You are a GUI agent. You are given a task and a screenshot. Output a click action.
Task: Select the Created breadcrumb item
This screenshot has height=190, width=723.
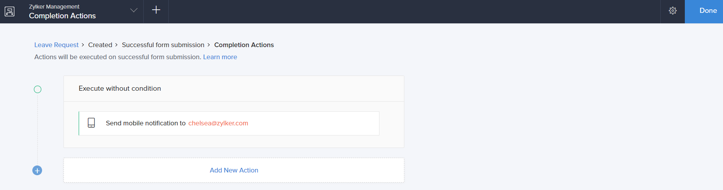[x=100, y=45]
